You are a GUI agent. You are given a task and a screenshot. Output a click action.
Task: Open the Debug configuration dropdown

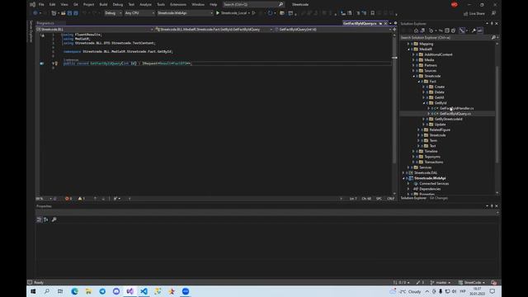[113, 13]
